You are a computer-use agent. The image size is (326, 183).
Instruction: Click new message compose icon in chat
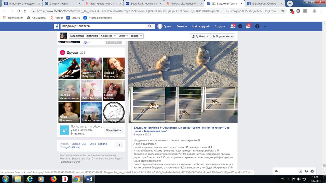pos(300,171)
